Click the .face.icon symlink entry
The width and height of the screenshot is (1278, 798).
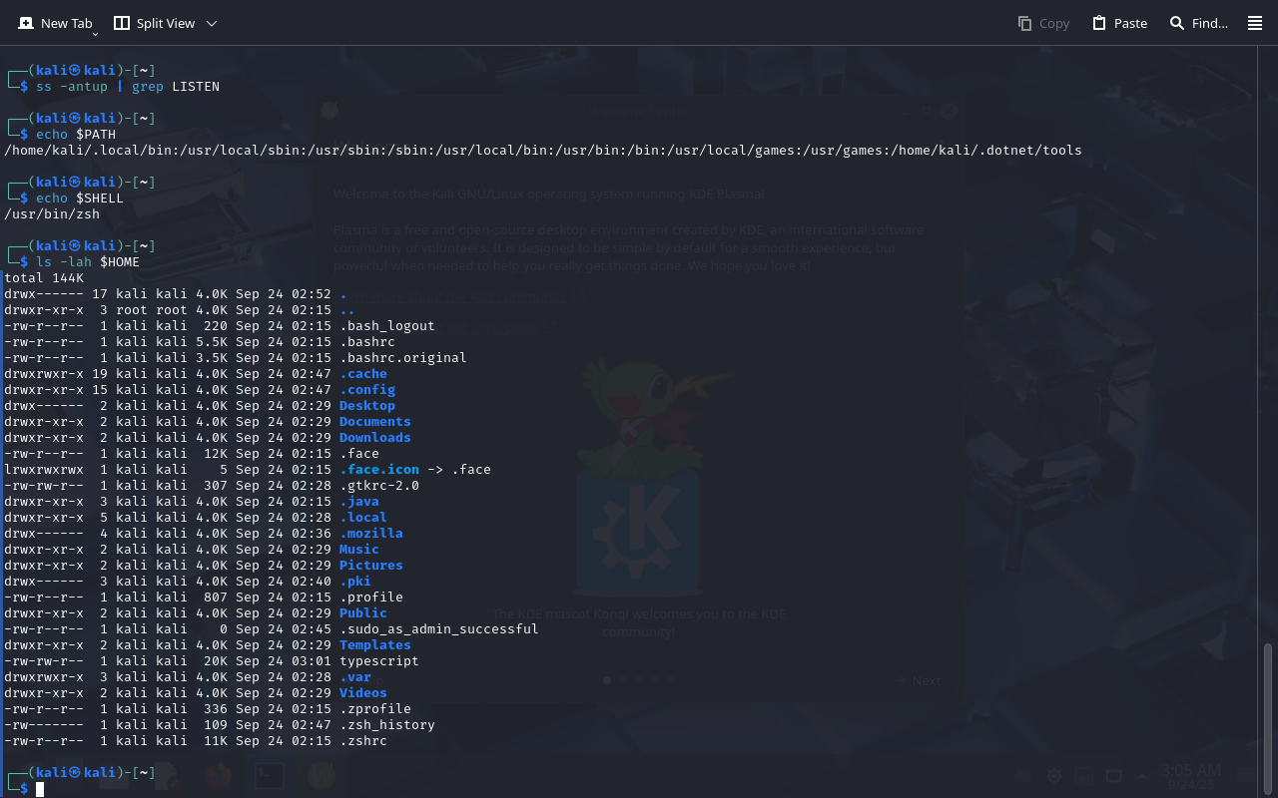[378, 470]
